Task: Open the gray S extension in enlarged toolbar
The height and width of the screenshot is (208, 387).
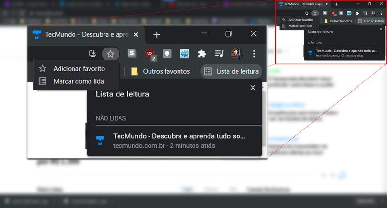Action: pos(132,53)
